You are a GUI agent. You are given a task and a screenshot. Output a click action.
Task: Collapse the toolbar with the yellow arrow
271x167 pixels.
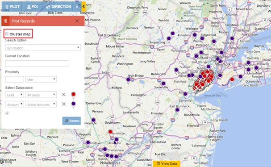(x=83, y=6)
